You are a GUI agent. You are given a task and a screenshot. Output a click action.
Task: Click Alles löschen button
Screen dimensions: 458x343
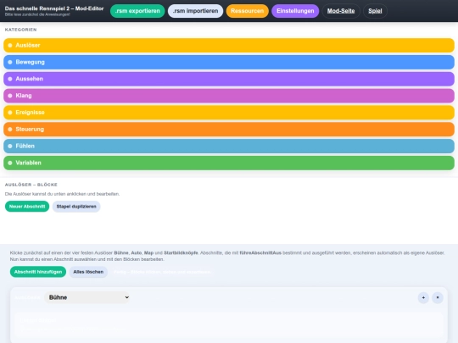click(x=88, y=272)
